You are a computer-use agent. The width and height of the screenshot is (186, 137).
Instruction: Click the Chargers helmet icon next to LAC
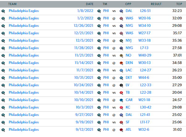[121, 71]
